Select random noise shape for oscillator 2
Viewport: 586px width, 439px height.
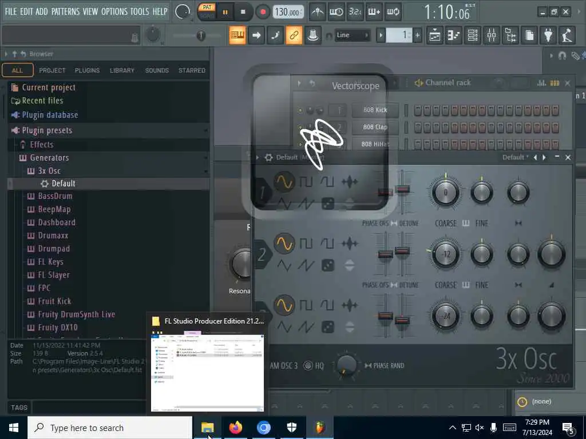pyautogui.click(x=328, y=265)
